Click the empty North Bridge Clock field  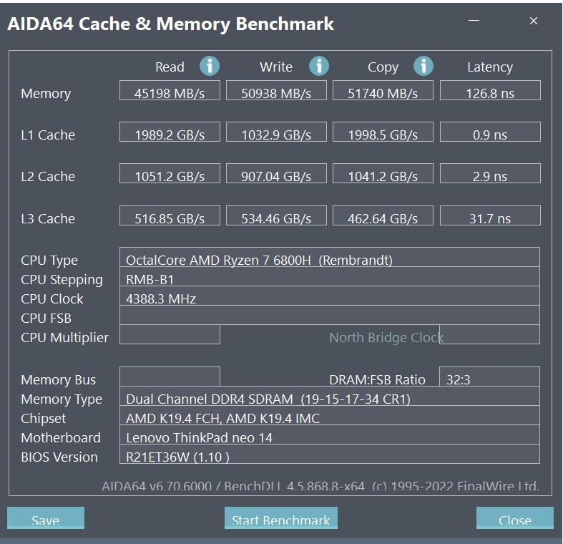click(490, 334)
